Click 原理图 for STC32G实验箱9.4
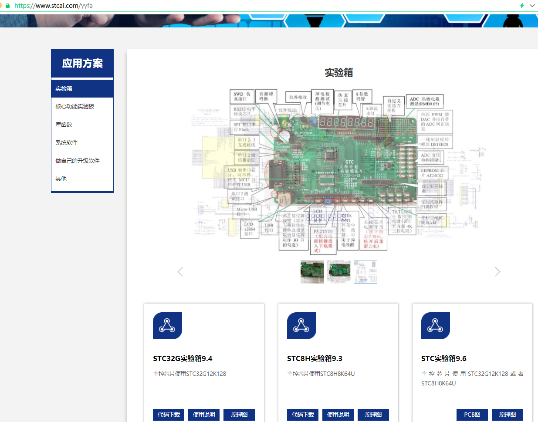Viewport: 538px width, 422px height. click(239, 415)
